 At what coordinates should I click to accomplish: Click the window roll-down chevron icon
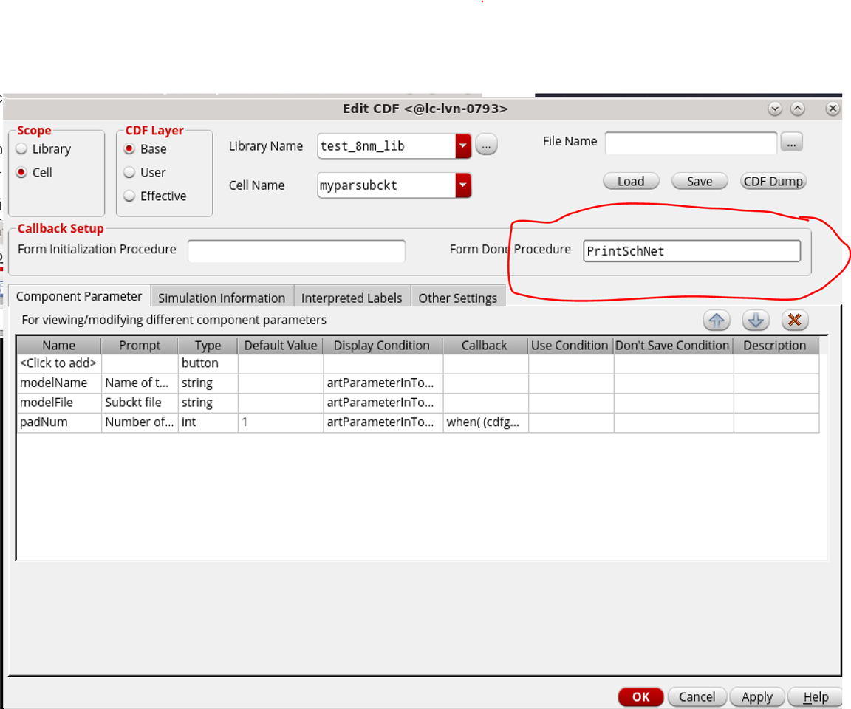click(x=775, y=109)
